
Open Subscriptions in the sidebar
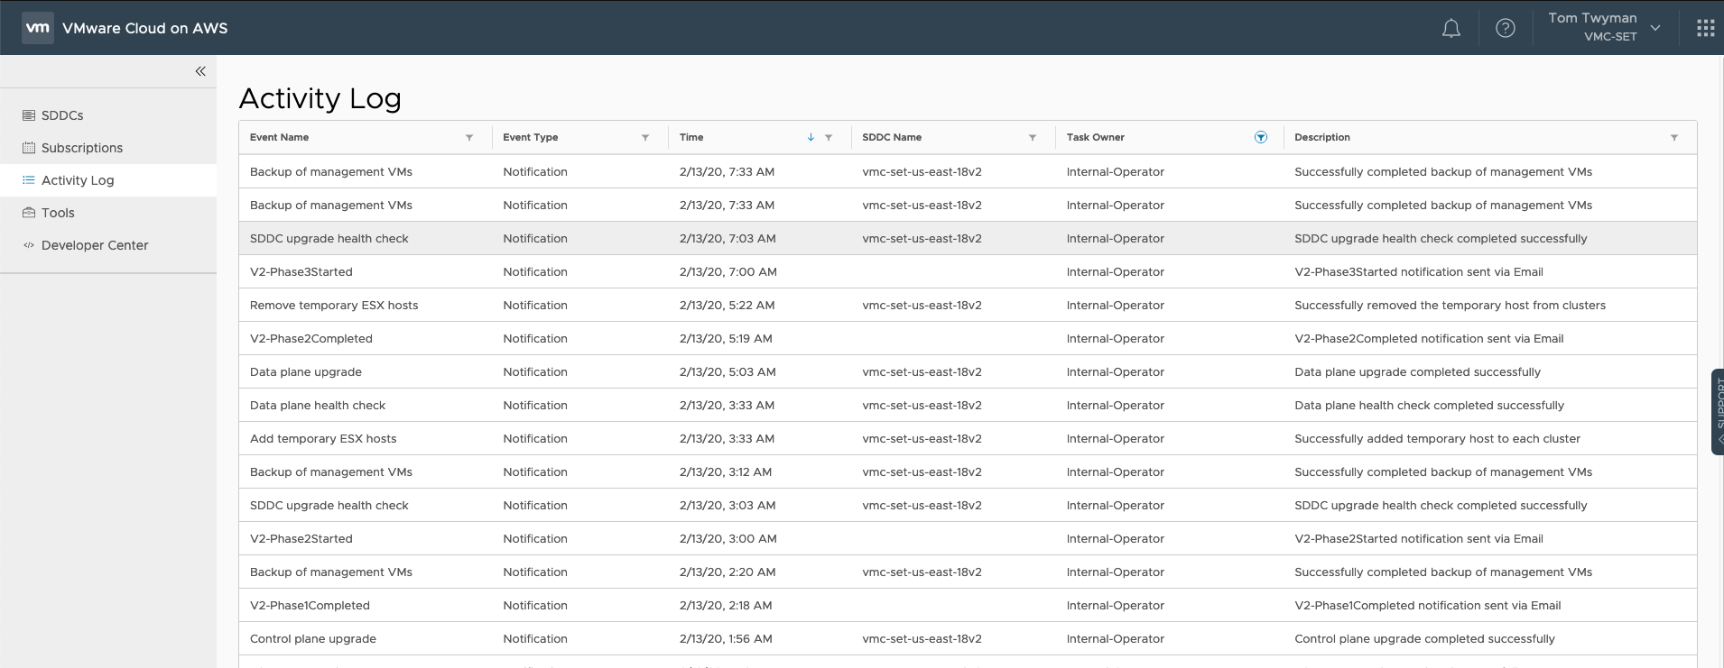coord(81,148)
